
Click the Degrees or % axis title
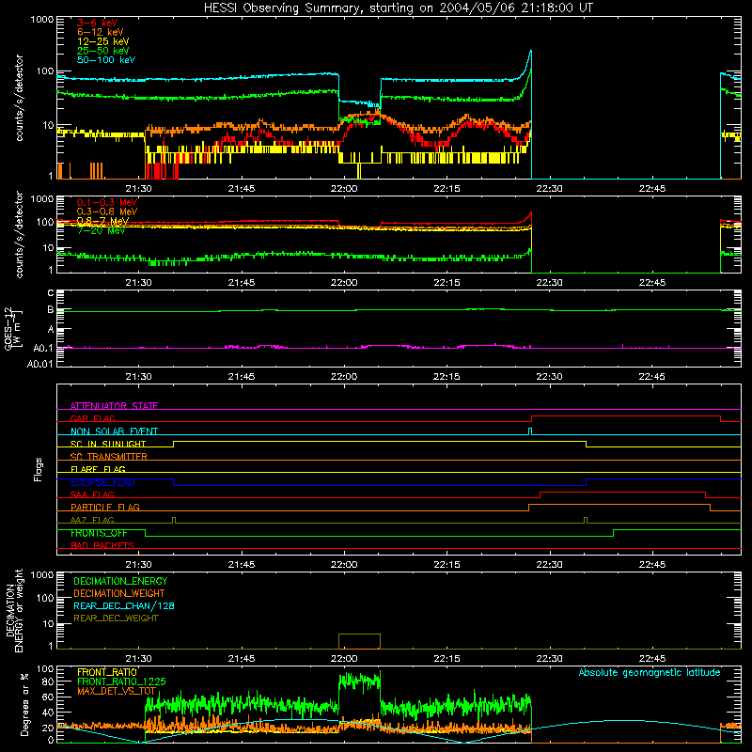click(24, 704)
